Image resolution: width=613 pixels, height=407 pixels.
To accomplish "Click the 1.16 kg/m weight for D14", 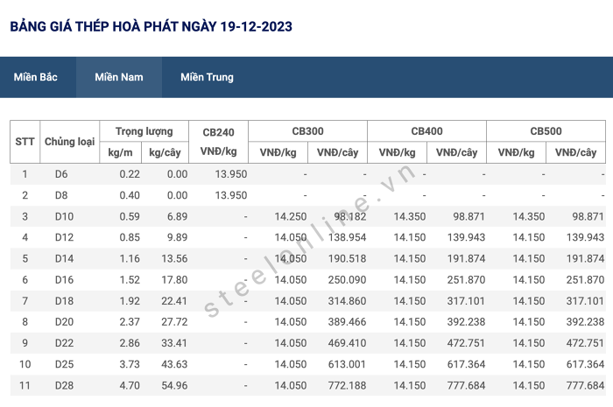I will point(130,258).
